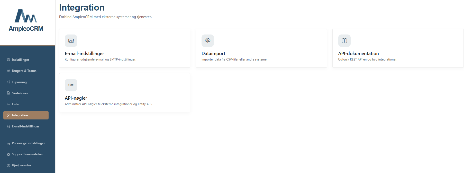Image resolution: width=464 pixels, height=173 pixels.
Task: Open the Hjælpecenter menu item
Action: click(26, 165)
